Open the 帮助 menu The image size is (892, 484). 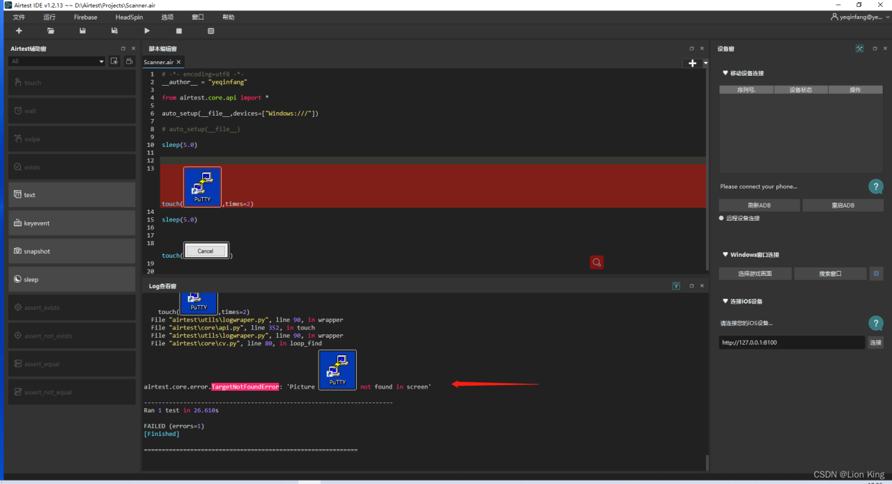(x=229, y=17)
